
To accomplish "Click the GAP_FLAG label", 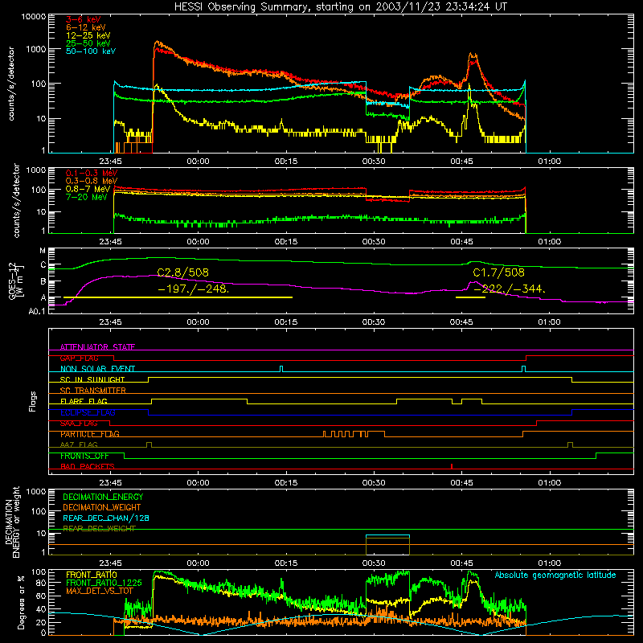I will point(79,358).
